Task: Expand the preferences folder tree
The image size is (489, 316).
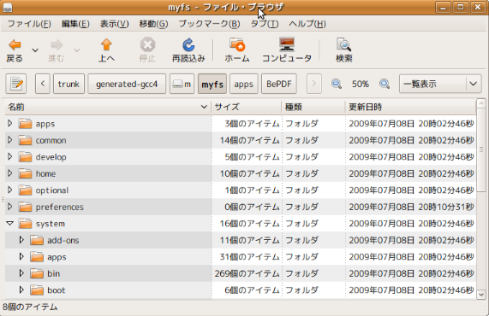Action: [x=10, y=207]
